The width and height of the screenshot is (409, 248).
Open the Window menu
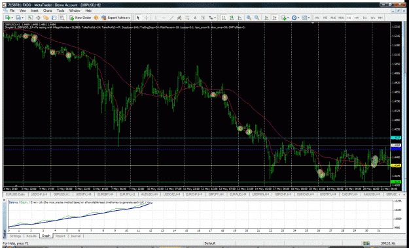point(75,10)
